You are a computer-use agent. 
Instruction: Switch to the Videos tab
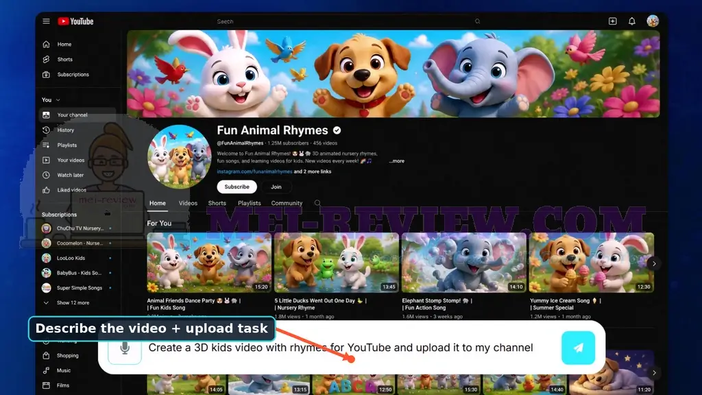pyautogui.click(x=188, y=203)
